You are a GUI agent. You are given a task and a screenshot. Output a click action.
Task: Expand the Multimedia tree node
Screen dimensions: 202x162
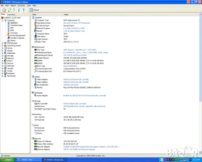point(2,53)
